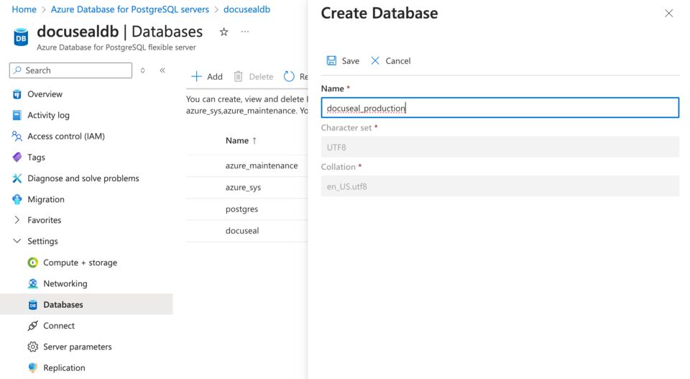Click the Collation en_US.utf8 field

[500, 186]
